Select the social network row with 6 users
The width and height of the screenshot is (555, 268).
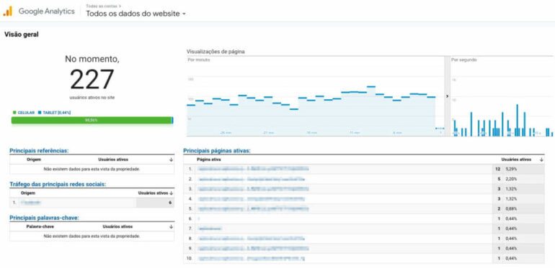tap(92, 203)
